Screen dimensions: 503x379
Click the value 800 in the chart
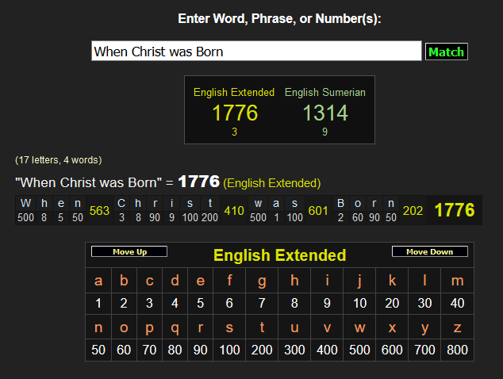pos(458,350)
